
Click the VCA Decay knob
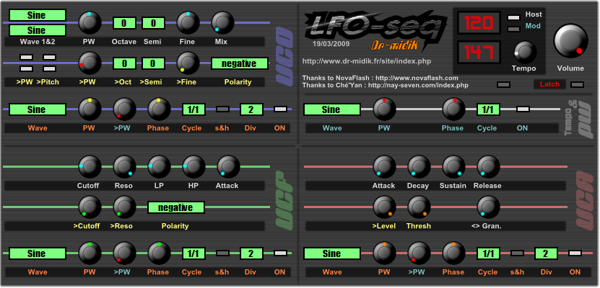pyautogui.click(x=419, y=167)
